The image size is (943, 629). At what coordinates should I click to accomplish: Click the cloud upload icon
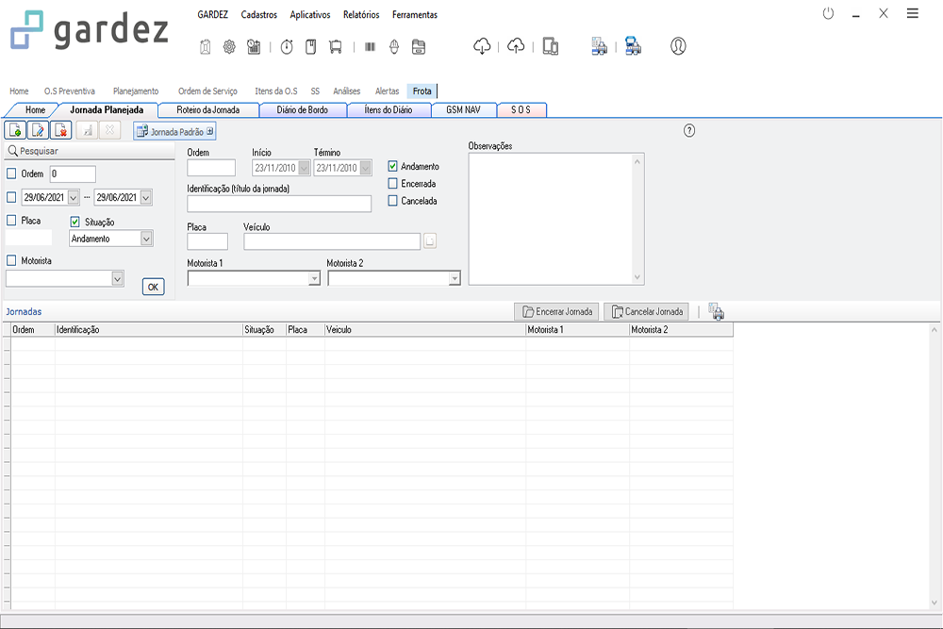[x=516, y=46]
